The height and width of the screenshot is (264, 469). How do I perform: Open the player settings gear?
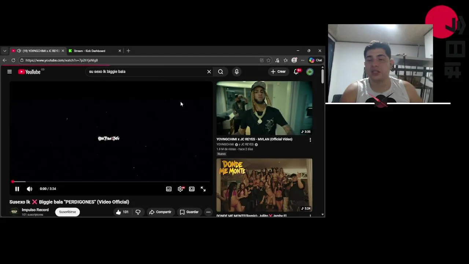pos(180,189)
